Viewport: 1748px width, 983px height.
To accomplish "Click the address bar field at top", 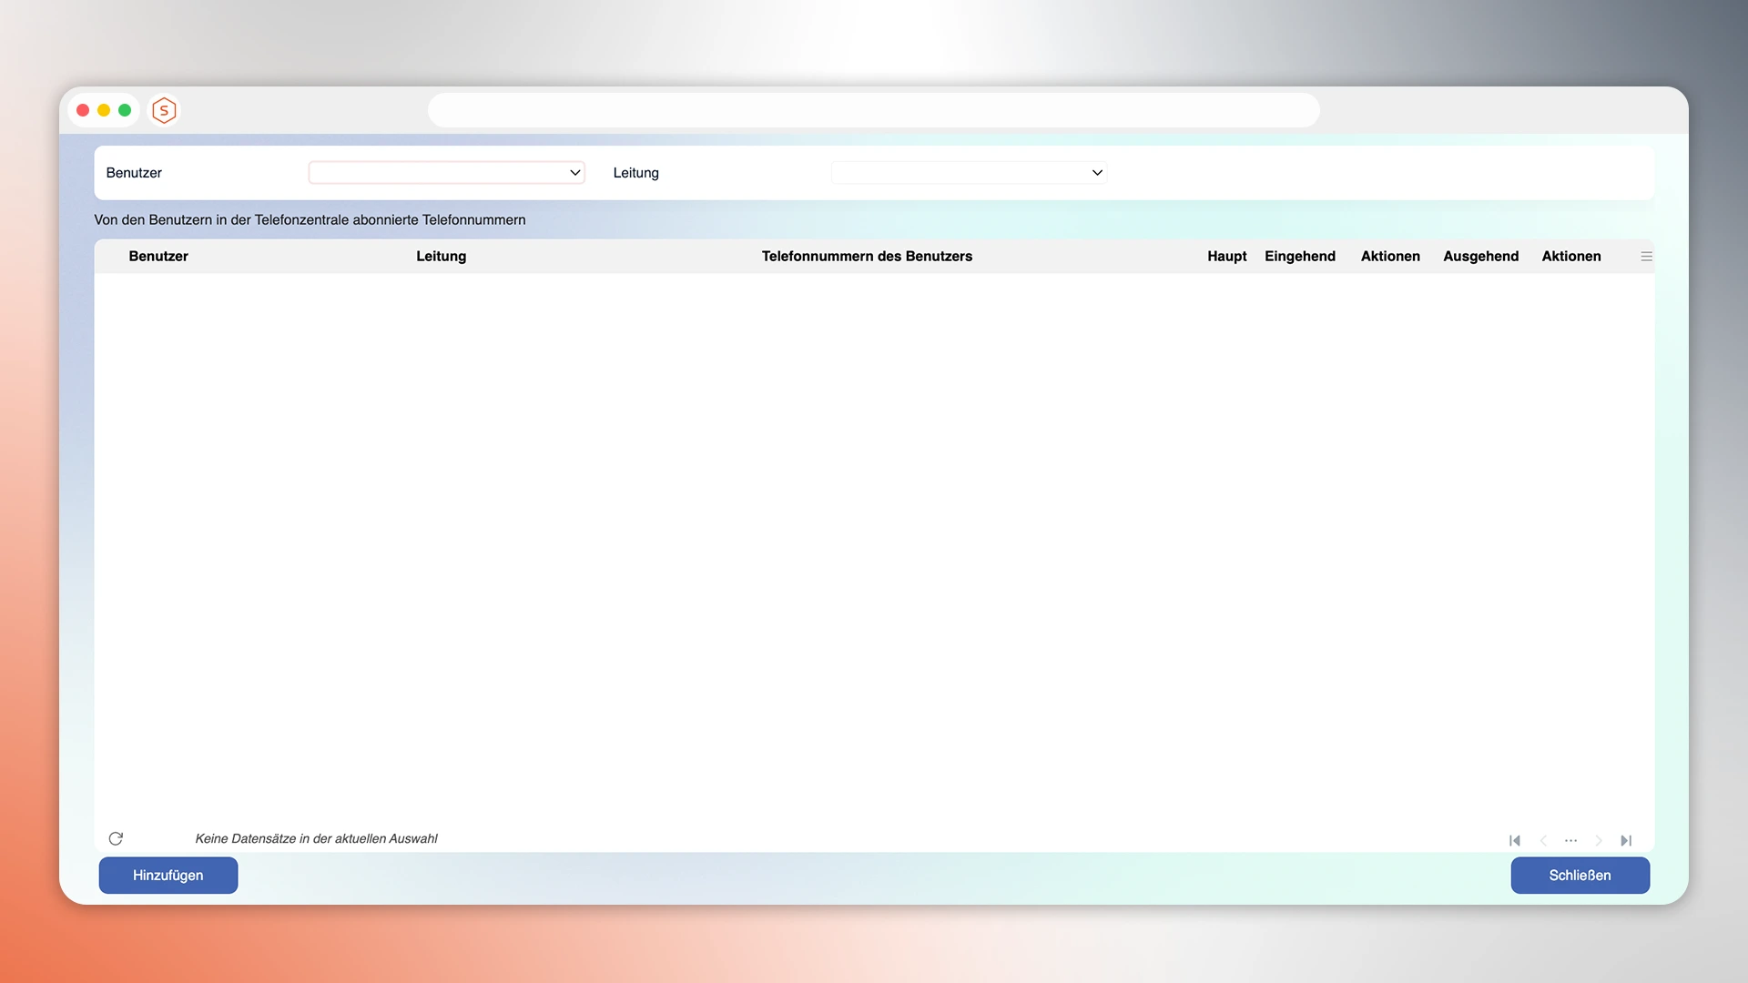I will coord(873,110).
